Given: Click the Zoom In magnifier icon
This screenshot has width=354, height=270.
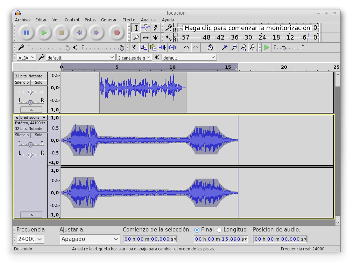Looking at the screenshot, I should point(225,47).
